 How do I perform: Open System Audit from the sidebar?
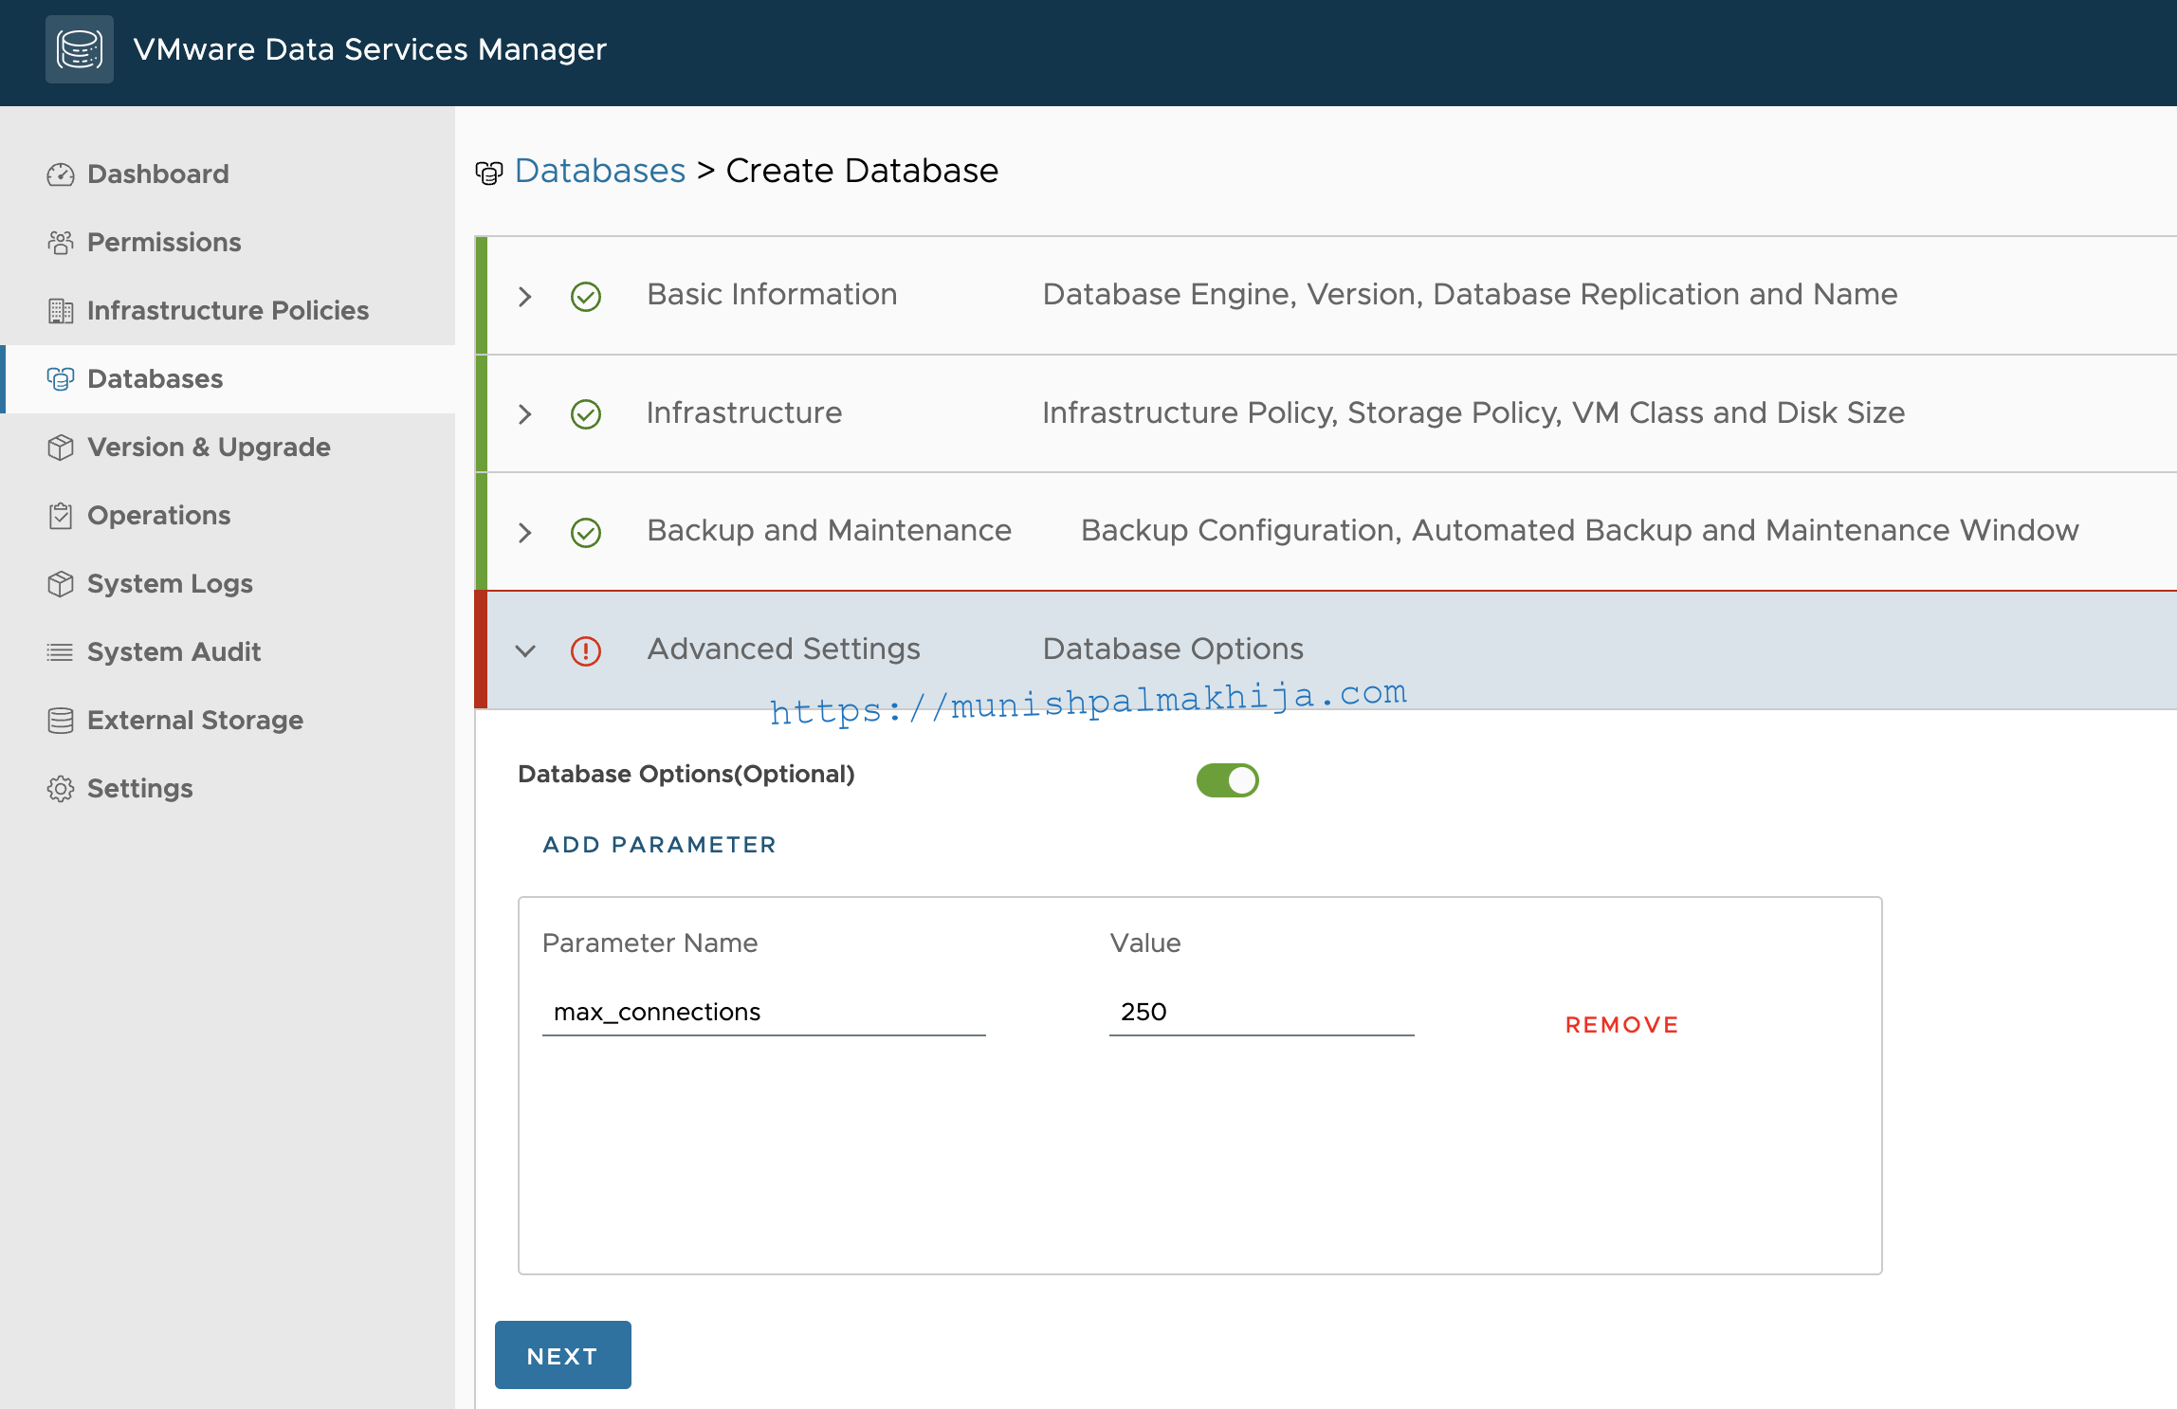tap(228, 652)
